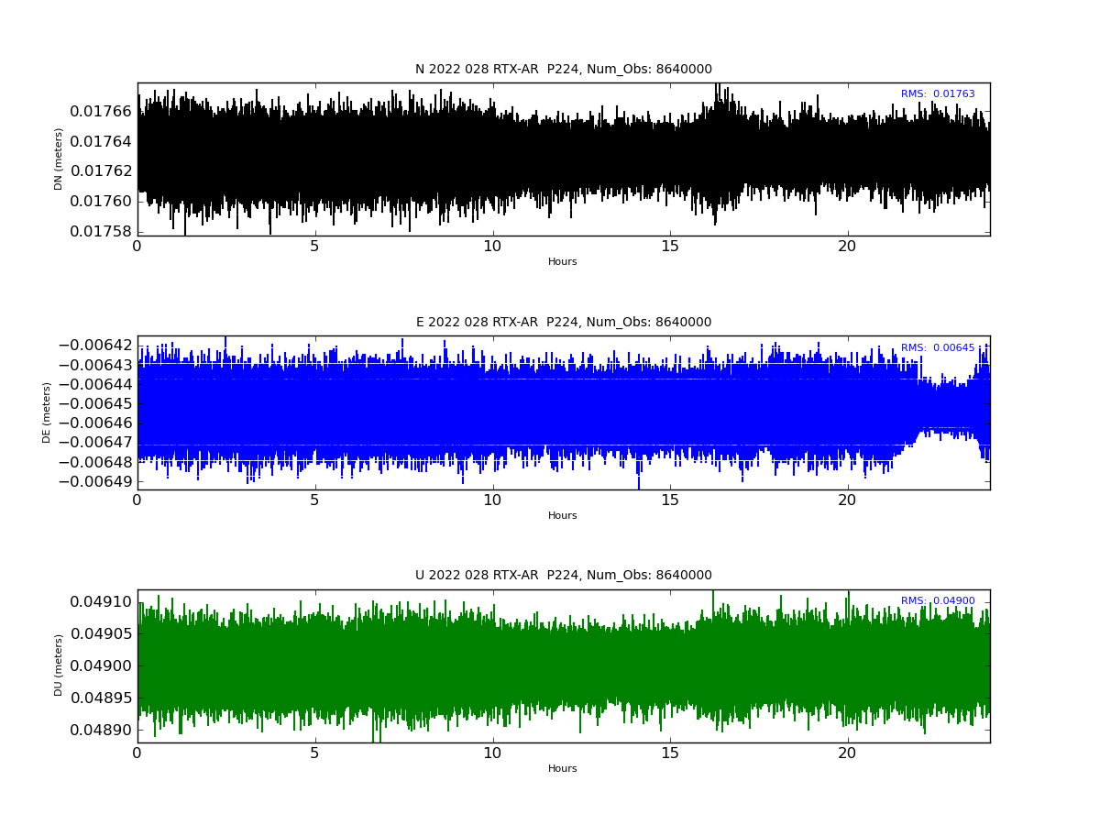Screen dimensions: 1100x825
Task: Click the y-axis tick '0.04900' on the DU axis
Action: click(x=101, y=666)
